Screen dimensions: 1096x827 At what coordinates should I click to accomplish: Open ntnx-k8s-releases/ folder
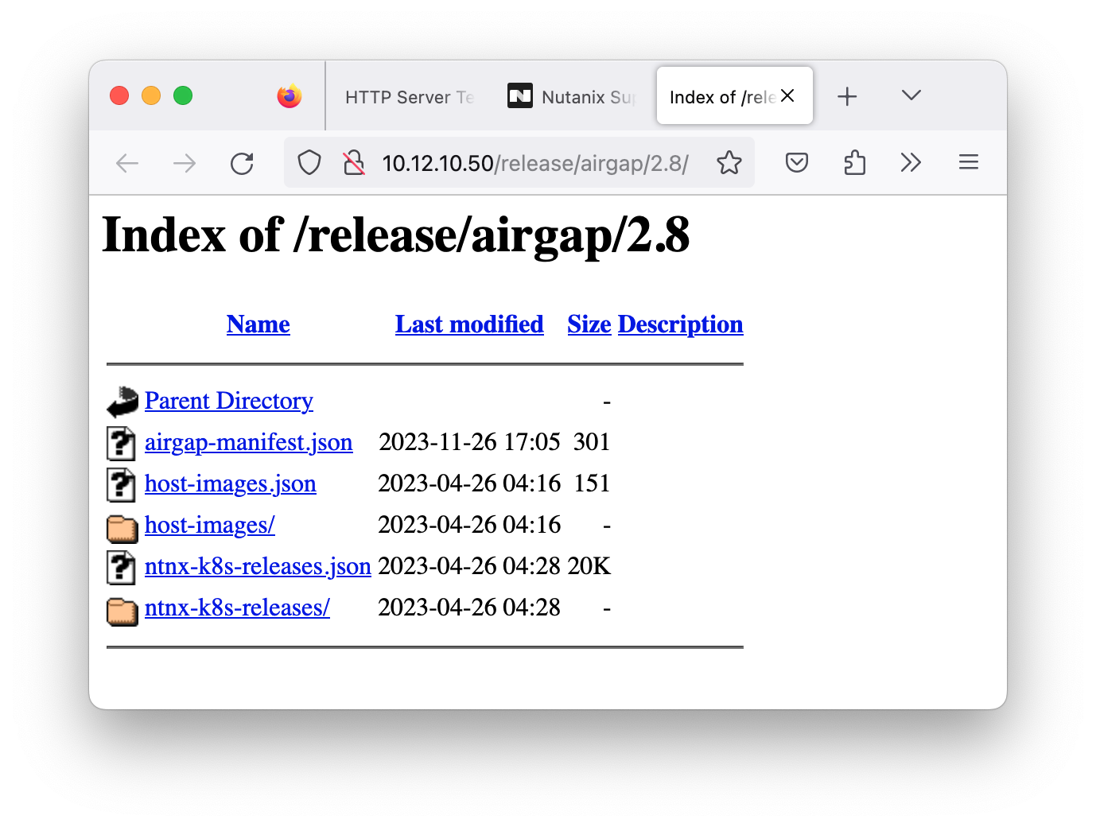pyautogui.click(x=237, y=608)
